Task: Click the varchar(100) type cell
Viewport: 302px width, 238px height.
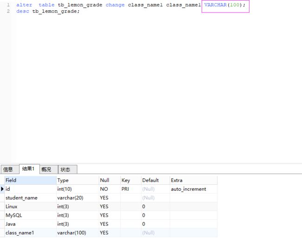Action: pyautogui.click(x=78, y=233)
